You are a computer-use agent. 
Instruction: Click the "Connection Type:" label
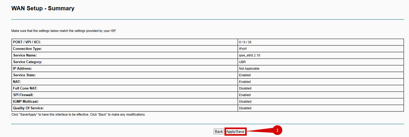[x=27, y=49]
